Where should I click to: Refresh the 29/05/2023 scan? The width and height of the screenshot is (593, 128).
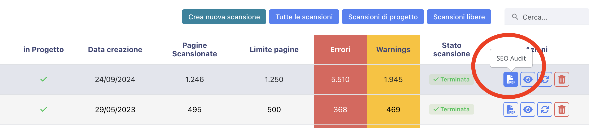(x=545, y=109)
